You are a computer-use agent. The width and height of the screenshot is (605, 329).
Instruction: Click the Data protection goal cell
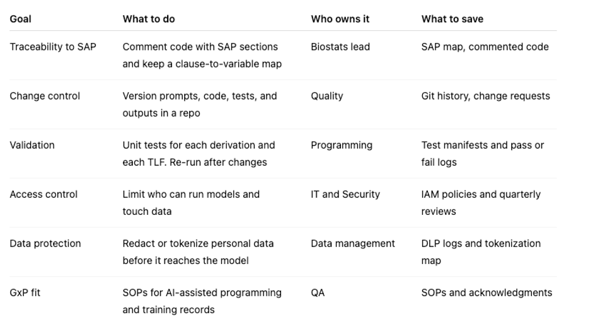point(45,243)
